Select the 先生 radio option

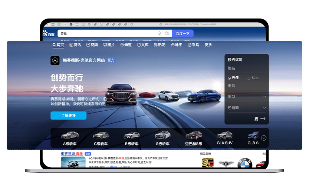click(x=230, y=78)
